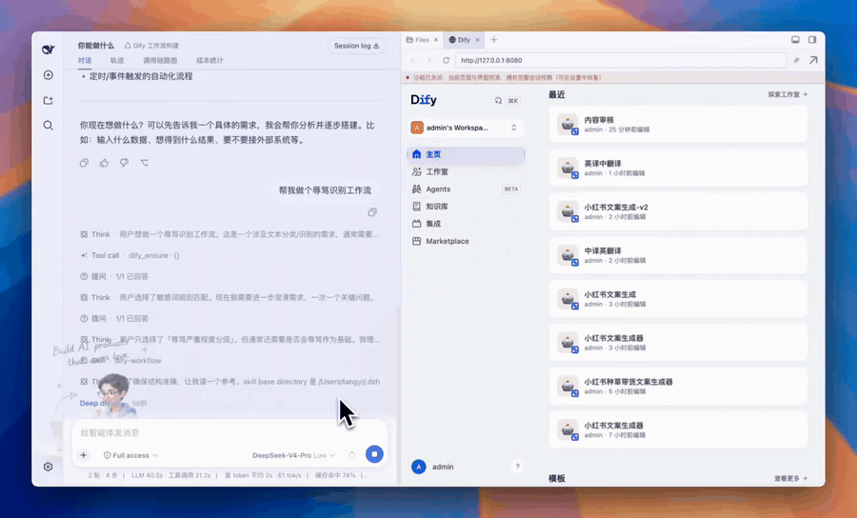Click the 提问 · 1/1 已回答 row below Tool call
This screenshot has width=857, height=518.
[x=114, y=276]
